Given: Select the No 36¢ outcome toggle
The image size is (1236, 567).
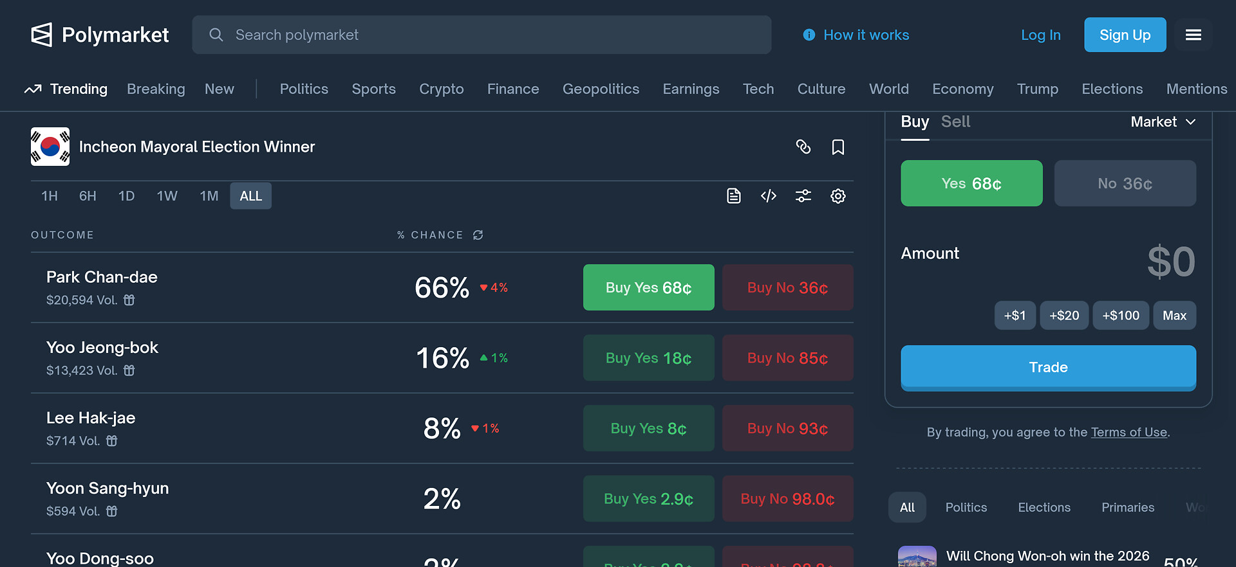Looking at the screenshot, I should [1125, 183].
